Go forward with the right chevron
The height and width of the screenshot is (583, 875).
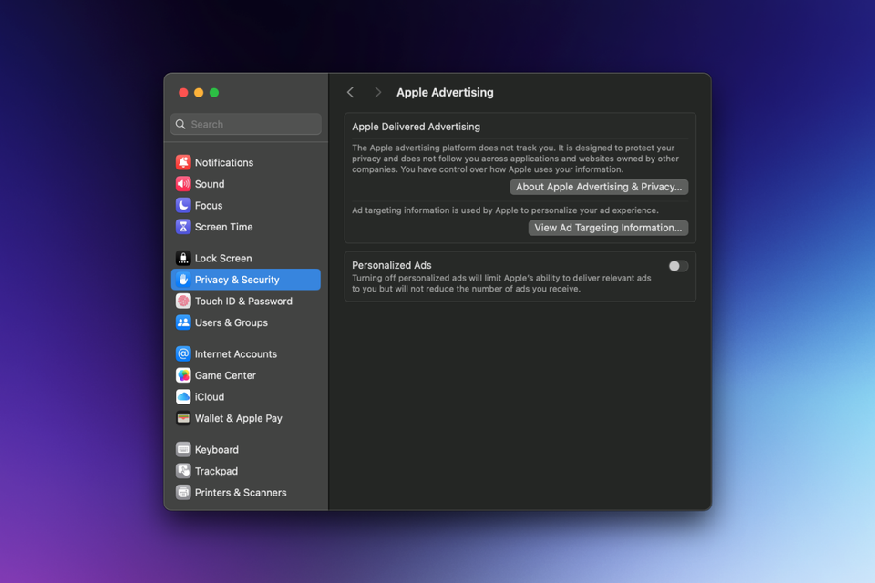(x=377, y=93)
